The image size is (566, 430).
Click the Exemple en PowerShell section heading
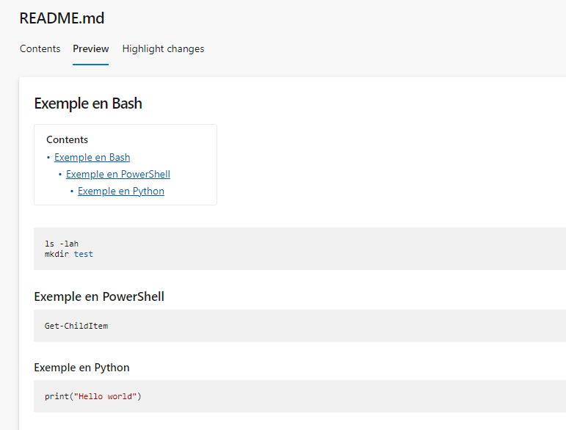click(99, 296)
